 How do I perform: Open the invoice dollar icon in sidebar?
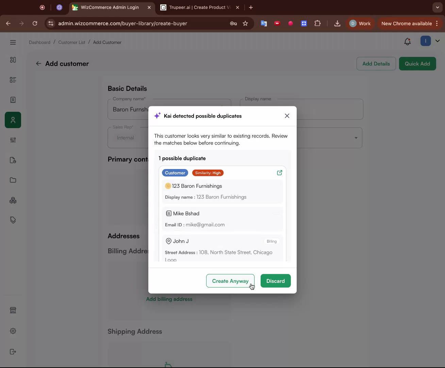click(13, 100)
